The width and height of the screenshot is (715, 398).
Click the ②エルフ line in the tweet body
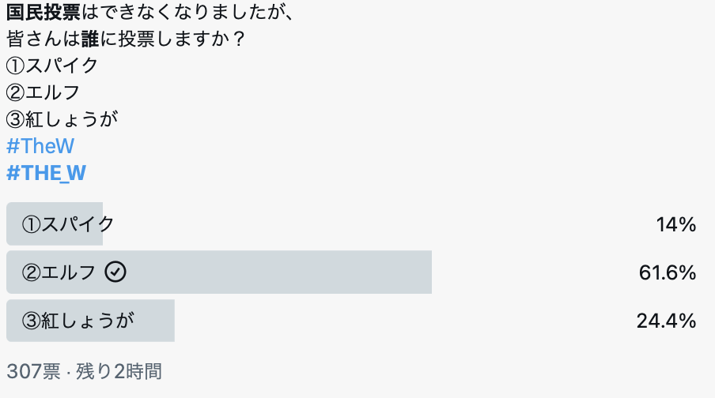(x=43, y=92)
